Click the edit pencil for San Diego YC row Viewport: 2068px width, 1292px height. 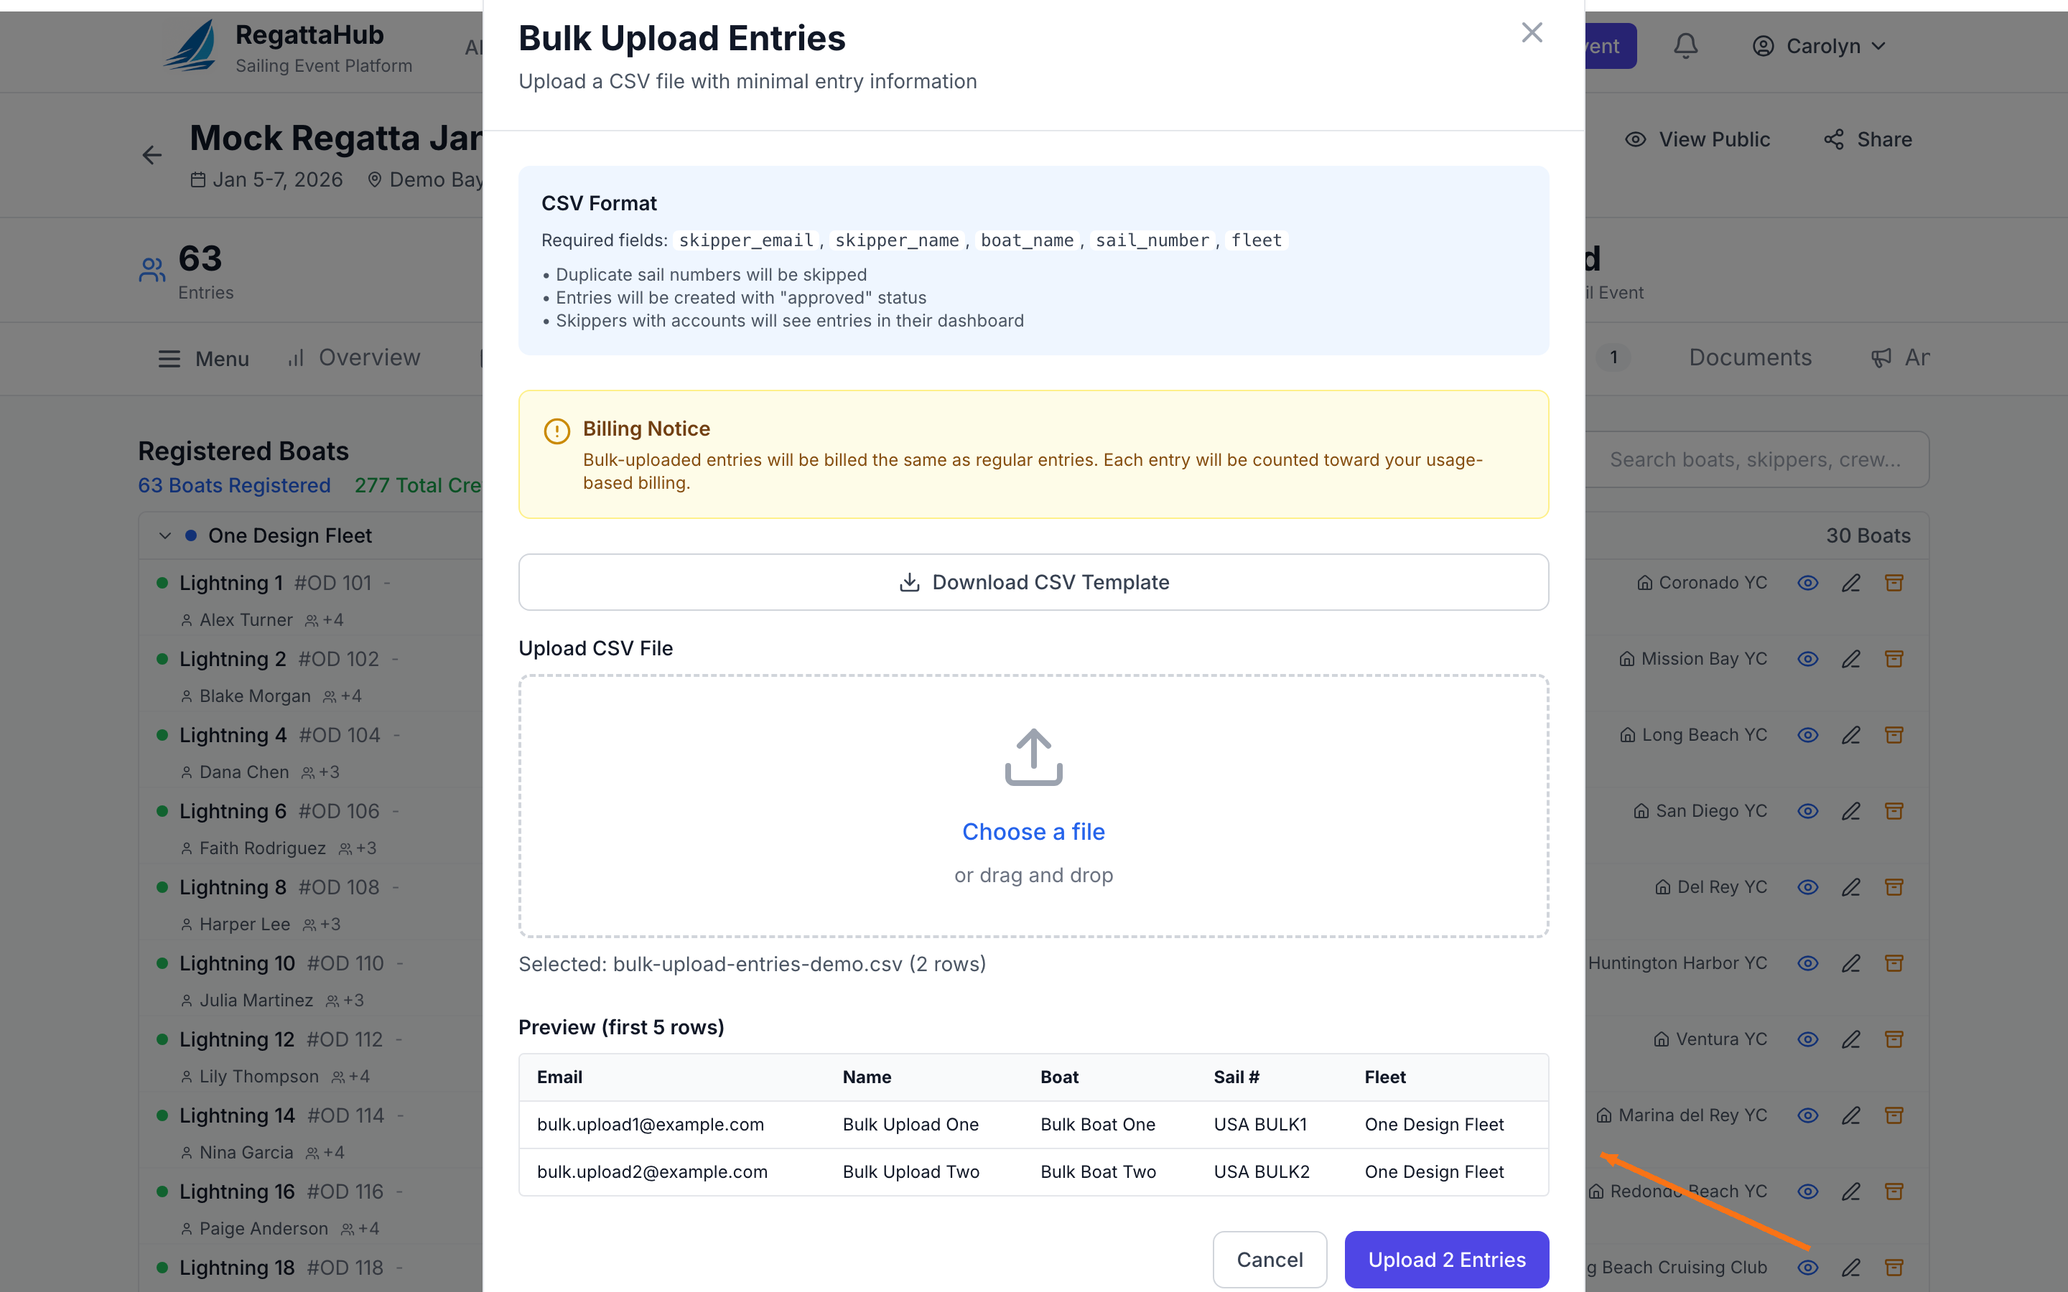point(1851,811)
